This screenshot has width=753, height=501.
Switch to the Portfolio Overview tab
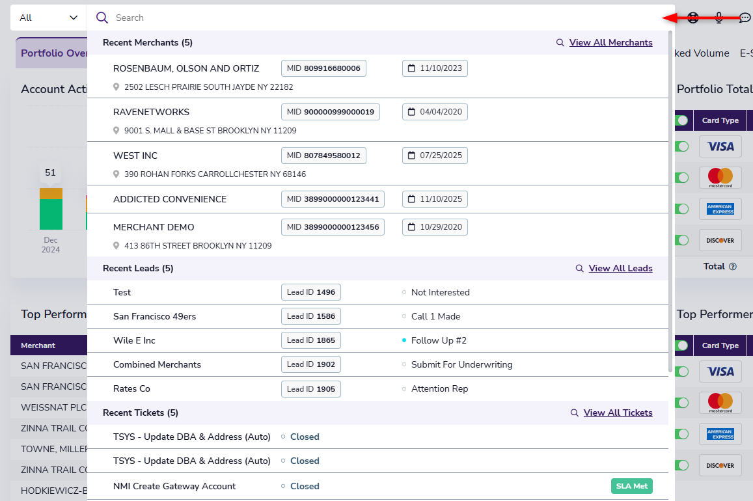[53, 53]
